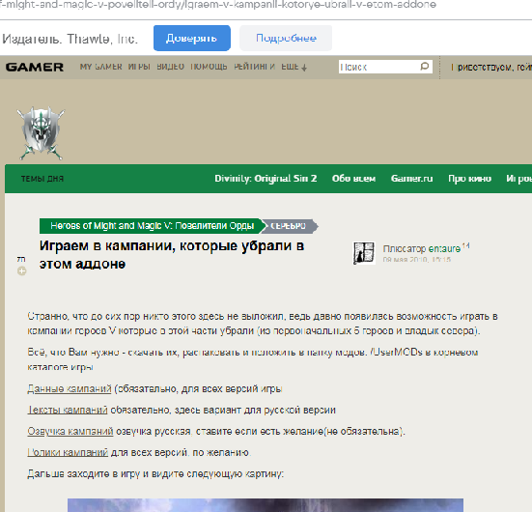Open the ПОМОЩЬ menu item
Viewport: 532px width, 512px height.
point(209,67)
